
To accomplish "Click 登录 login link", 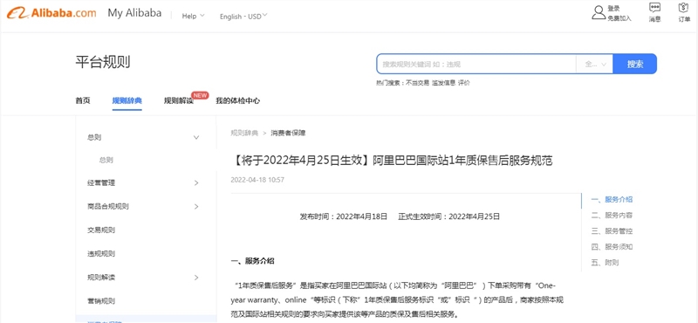I will coord(613,9).
